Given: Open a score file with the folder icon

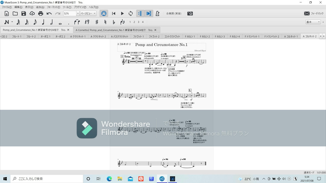Looking at the screenshot, I should click(x=15, y=14).
